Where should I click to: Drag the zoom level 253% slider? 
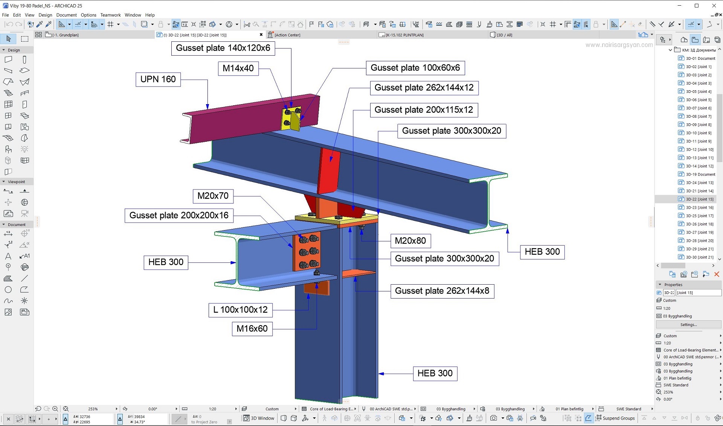(93, 408)
